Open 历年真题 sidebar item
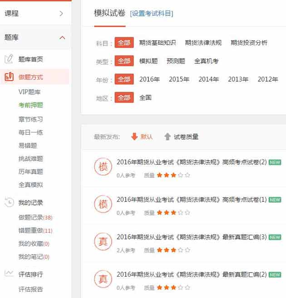Screen dimensions: 286x298 pos(31,171)
